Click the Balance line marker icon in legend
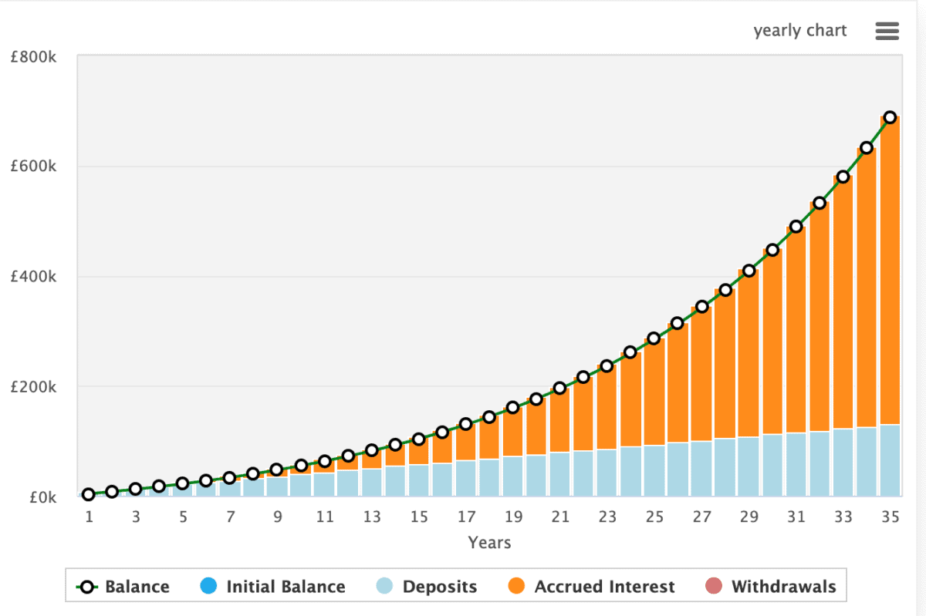 pos(87,587)
